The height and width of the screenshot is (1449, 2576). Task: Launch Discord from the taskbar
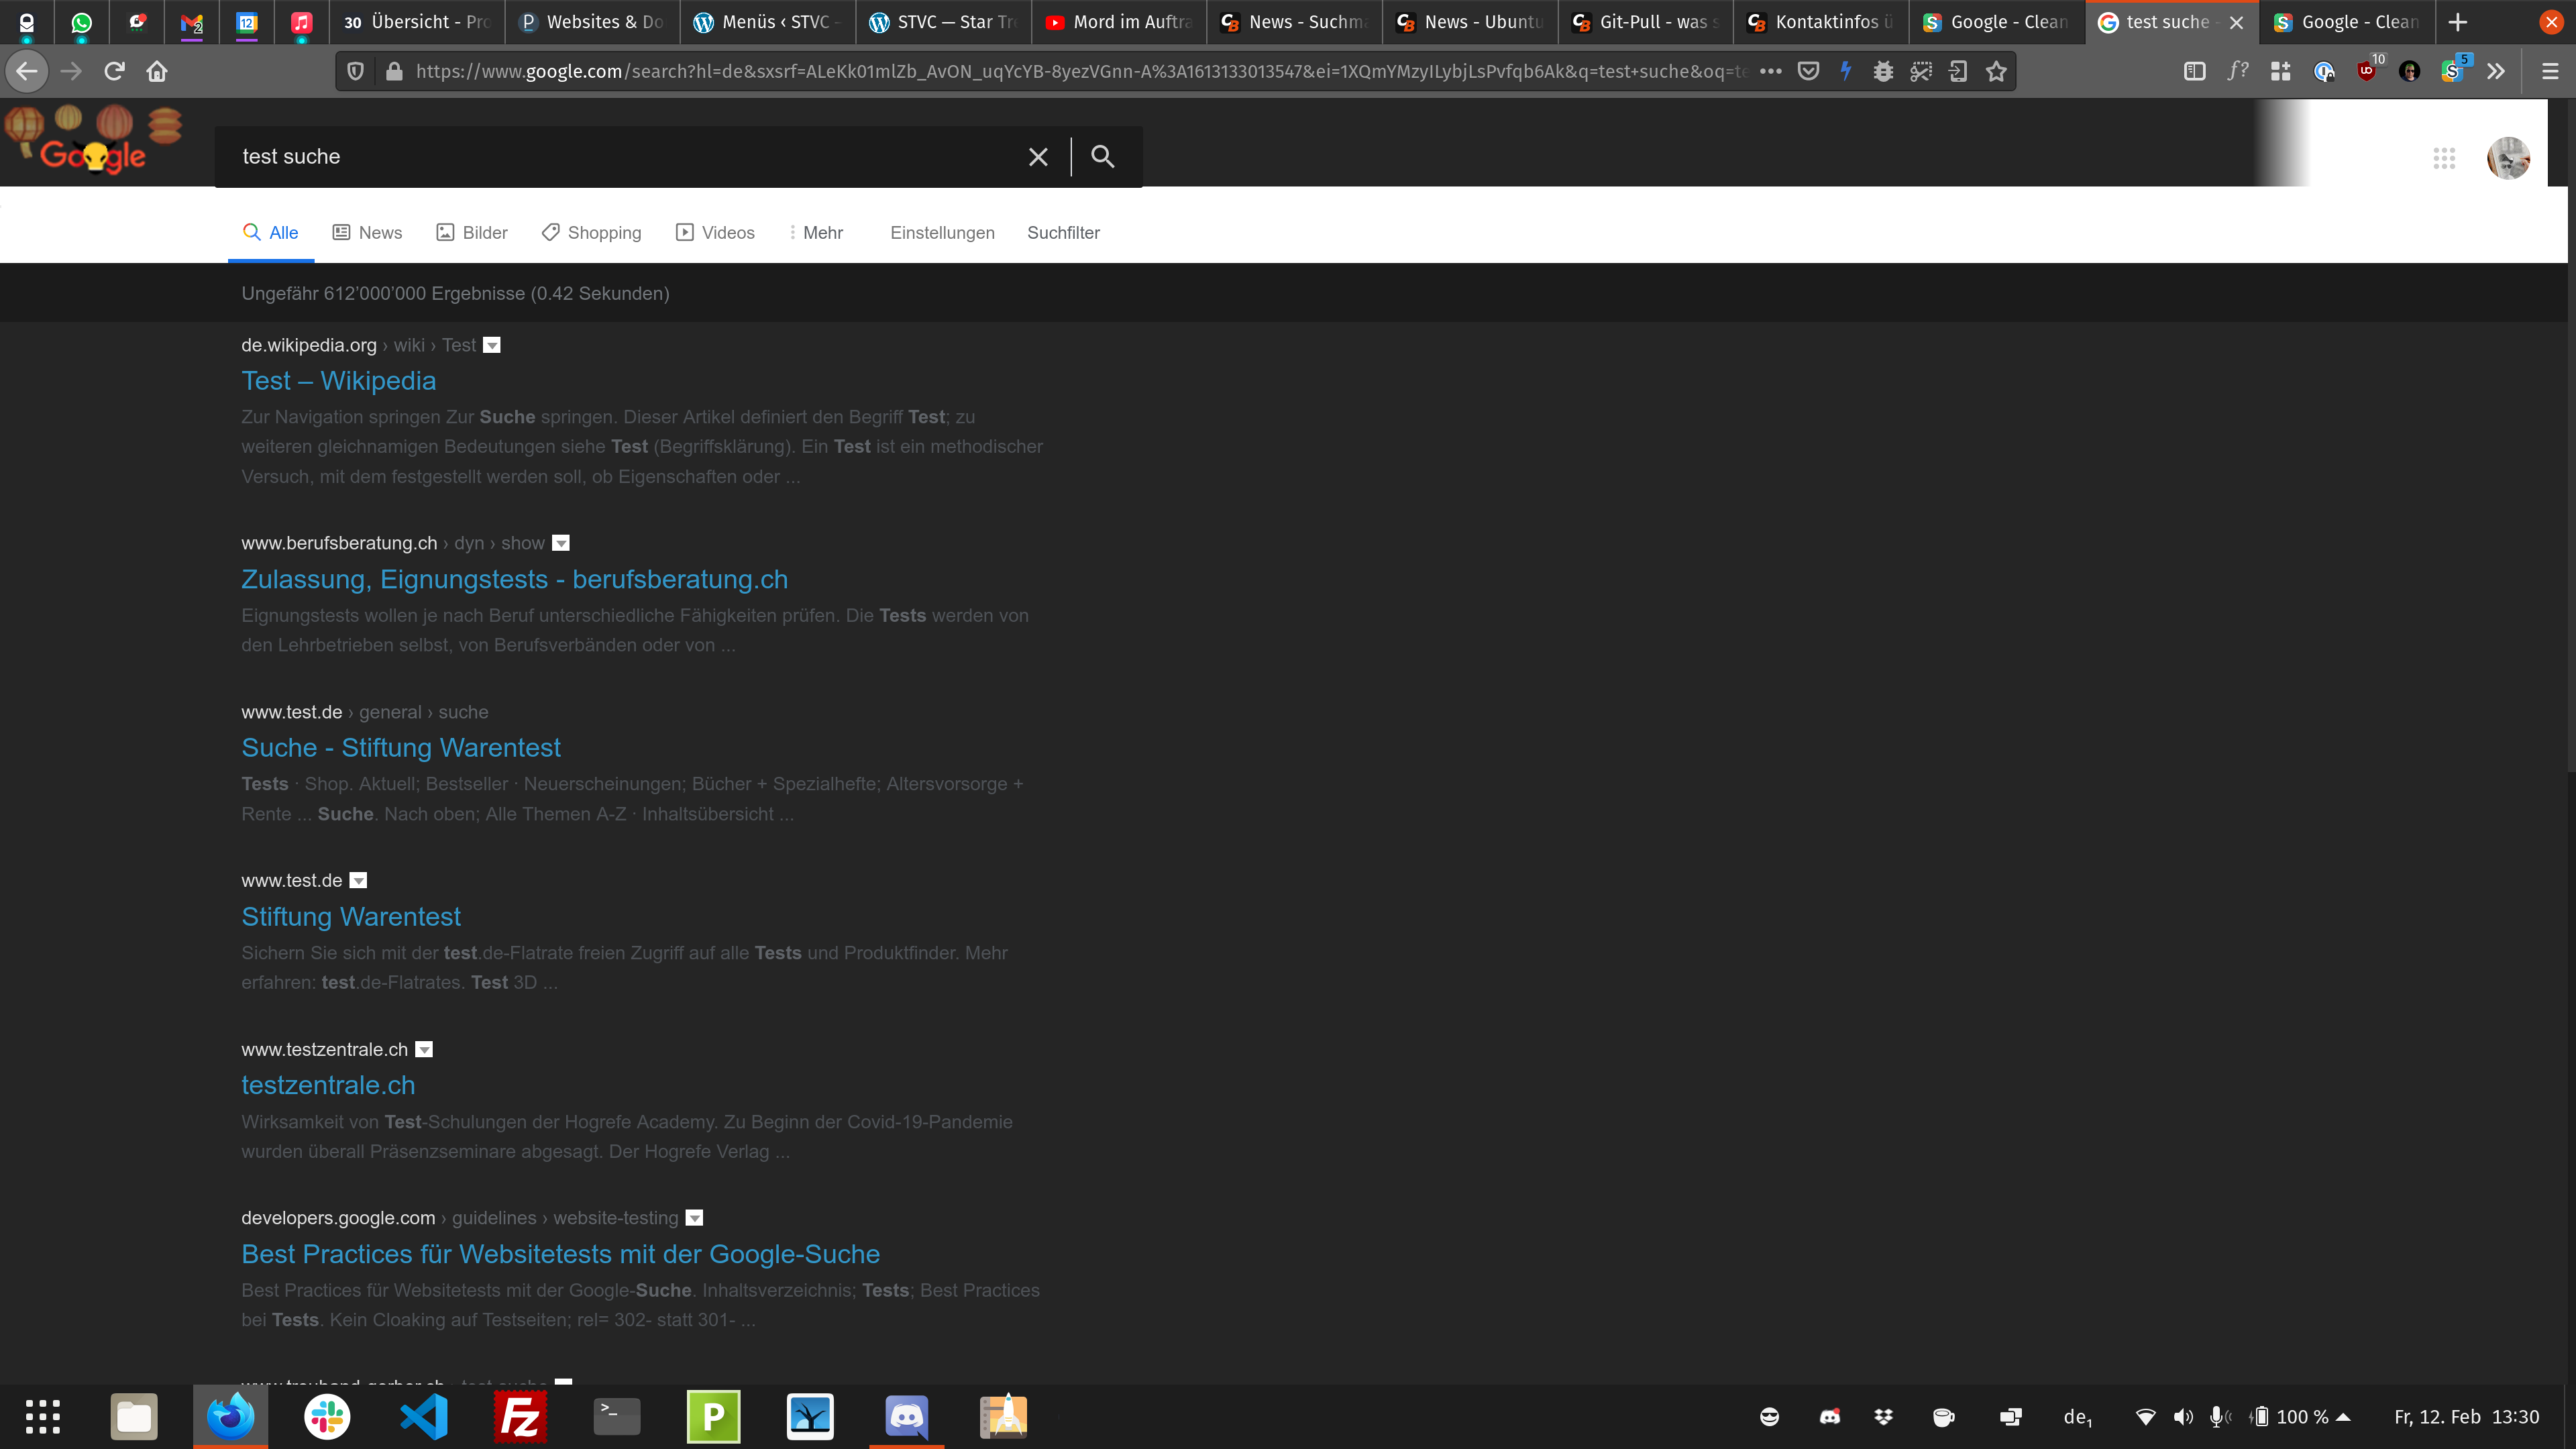(x=906, y=1416)
